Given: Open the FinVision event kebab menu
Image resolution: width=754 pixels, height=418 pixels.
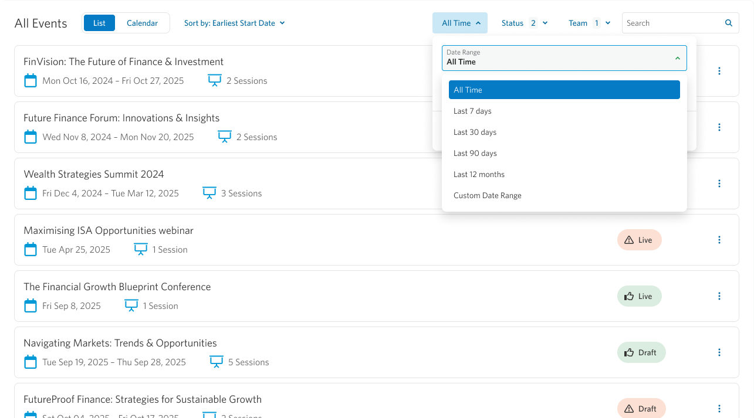Looking at the screenshot, I should (719, 71).
